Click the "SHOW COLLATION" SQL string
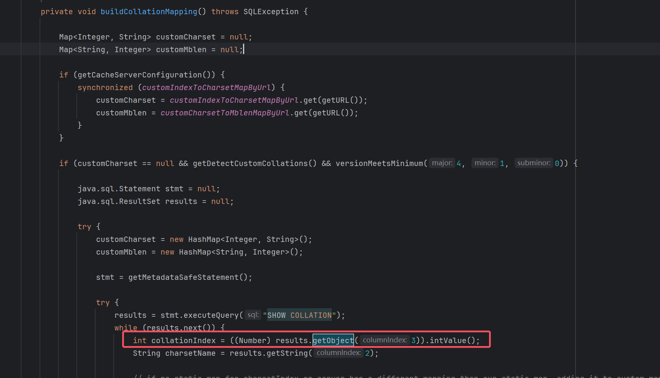Screen dimensions: 660x378 tap(299, 315)
